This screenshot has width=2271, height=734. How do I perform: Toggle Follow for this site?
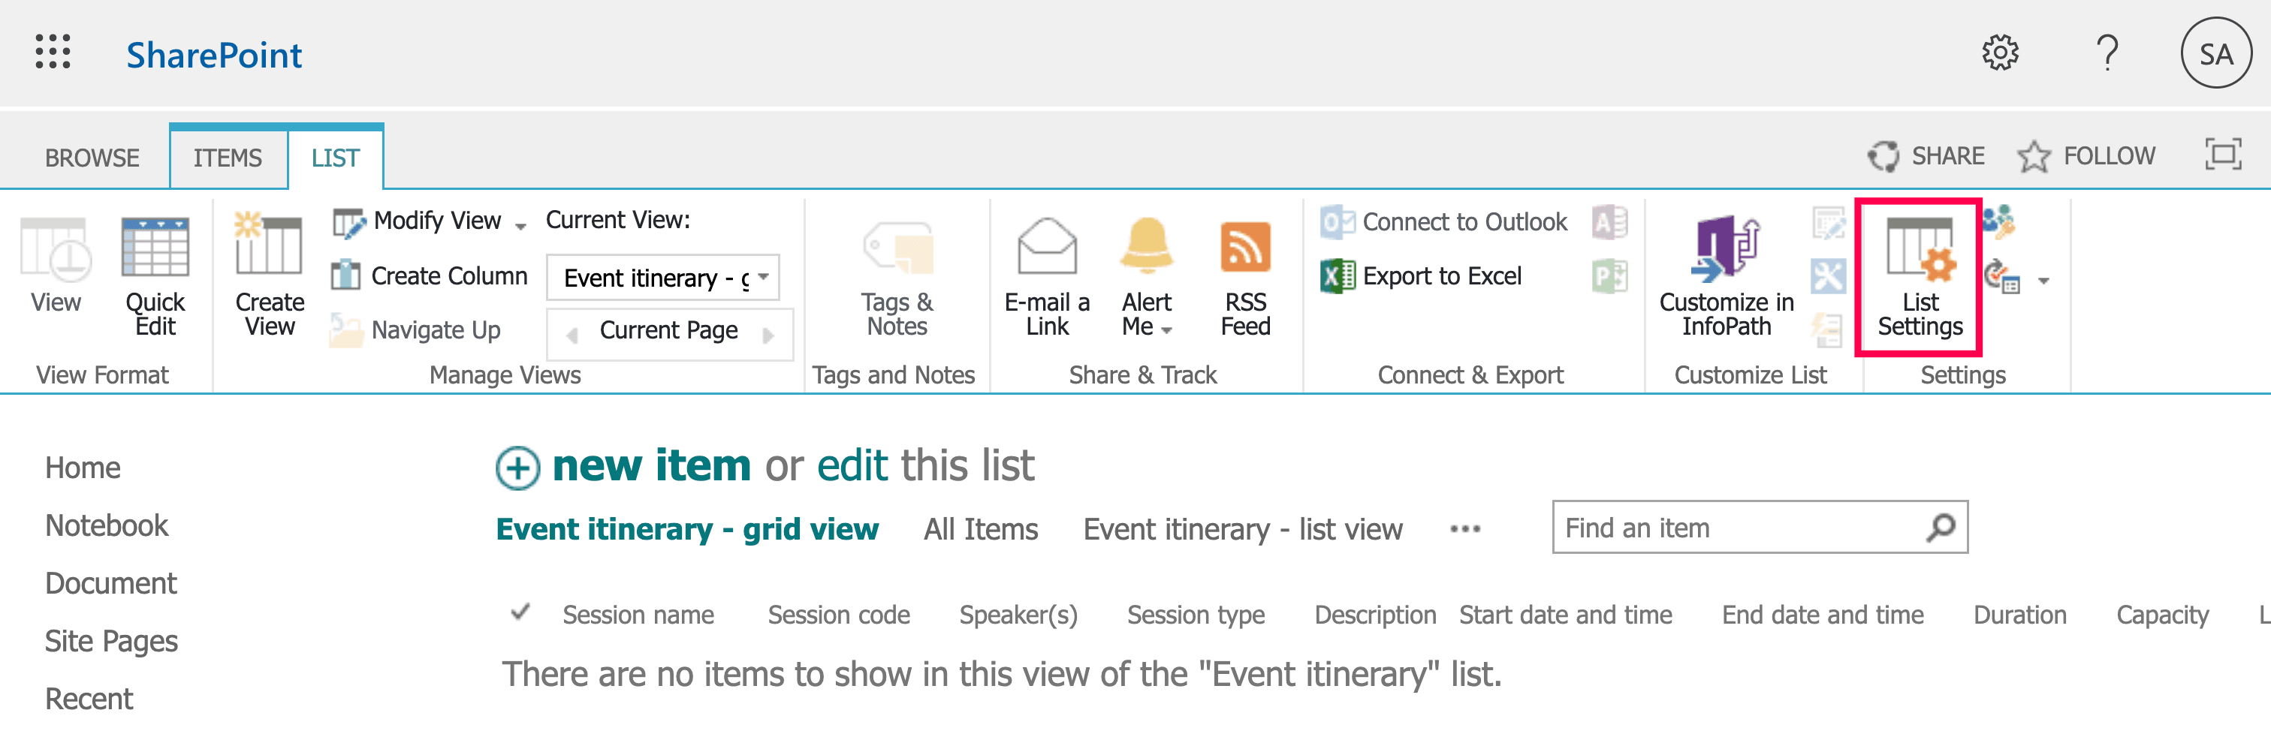pyautogui.click(x=2088, y=155)
